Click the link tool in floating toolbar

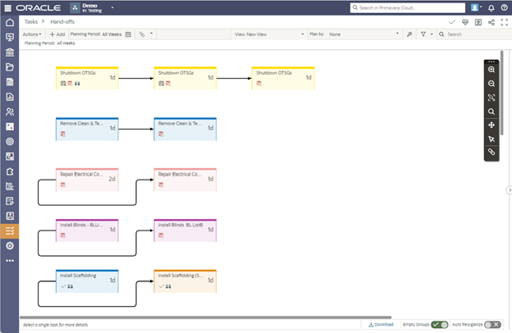tap(491, 153)
